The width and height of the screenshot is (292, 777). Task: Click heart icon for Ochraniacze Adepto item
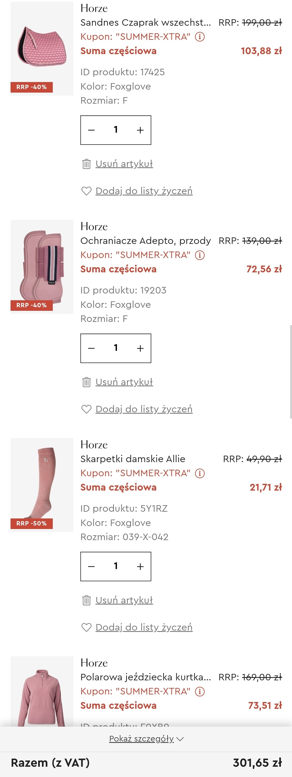coord(86,409)
